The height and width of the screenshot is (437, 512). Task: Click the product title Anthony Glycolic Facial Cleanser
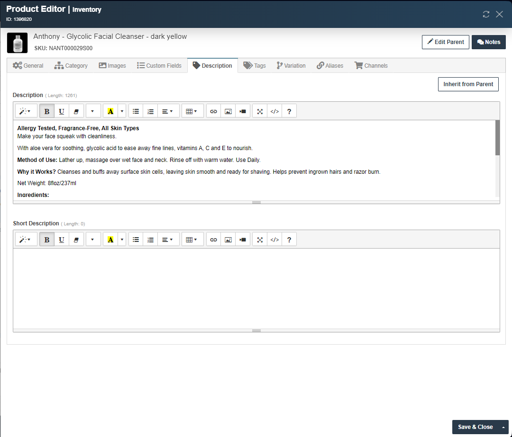(x=110, y=36)
